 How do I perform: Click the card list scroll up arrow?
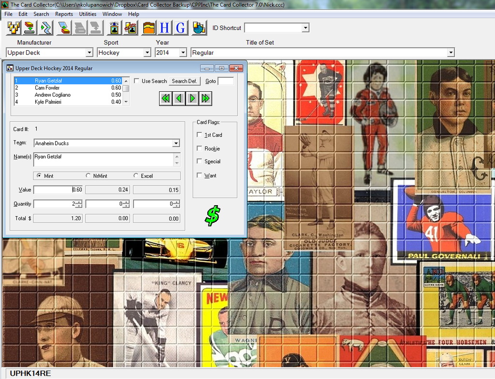126,81
